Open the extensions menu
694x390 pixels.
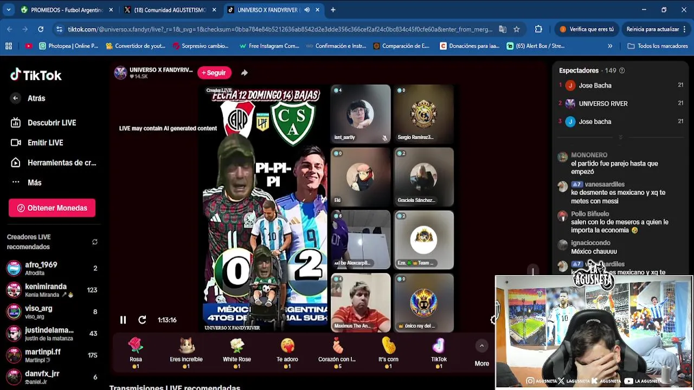pyautogui.click(x=538, y=29)
